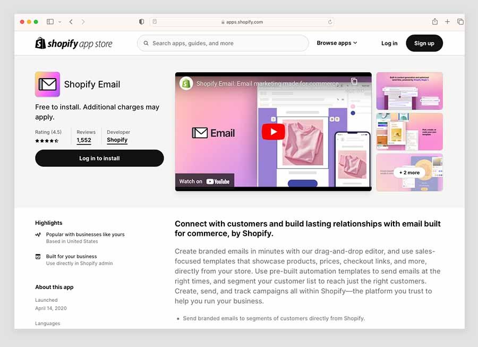Click the Safari sidebar toggle icon
The width and height of the screenshot is (478, 347).
pyautogui.click(x=50, y=22)
